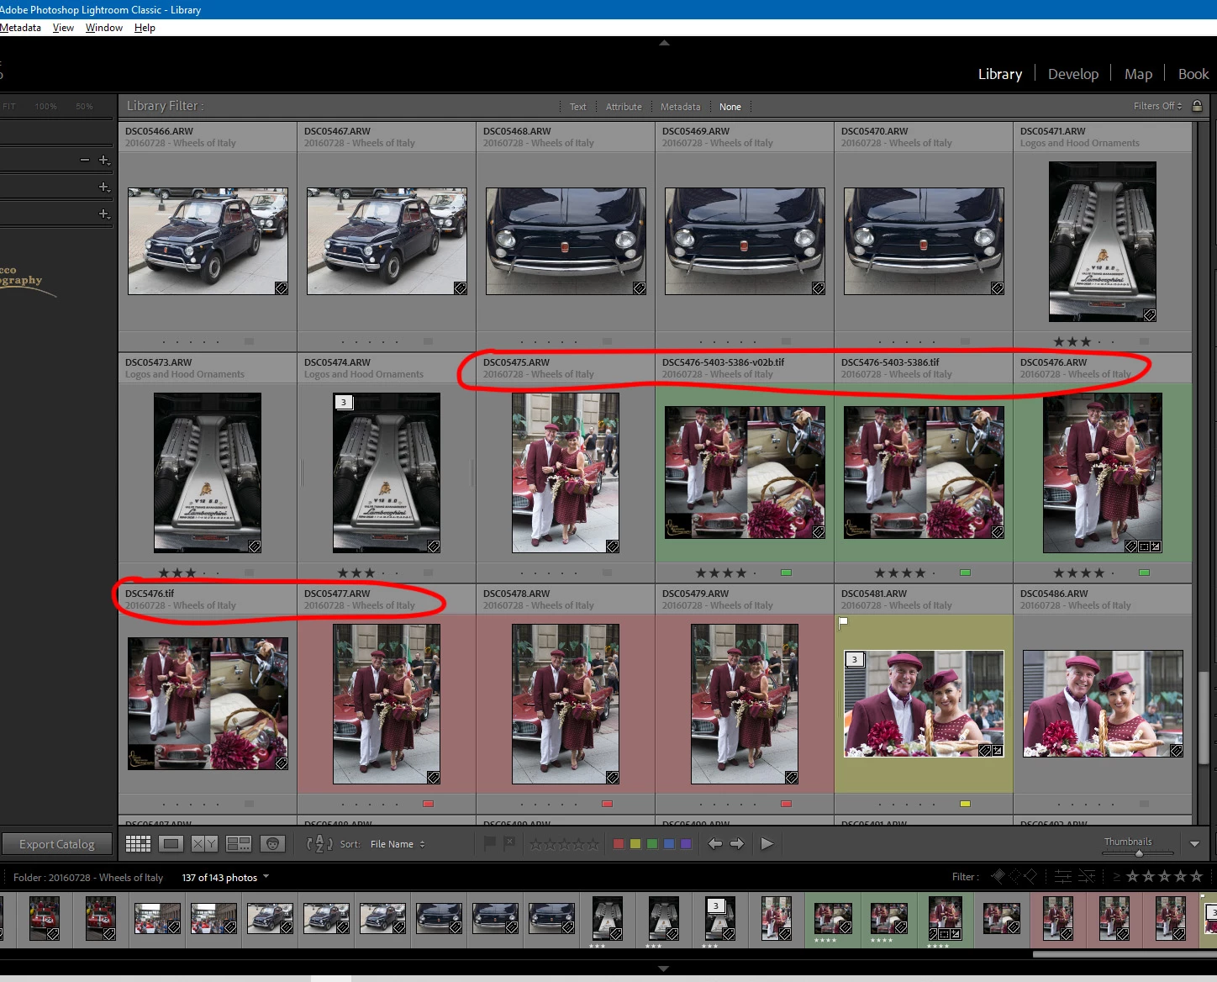
Task: Expand left panel using the middle plus
Action: [104, 187]
